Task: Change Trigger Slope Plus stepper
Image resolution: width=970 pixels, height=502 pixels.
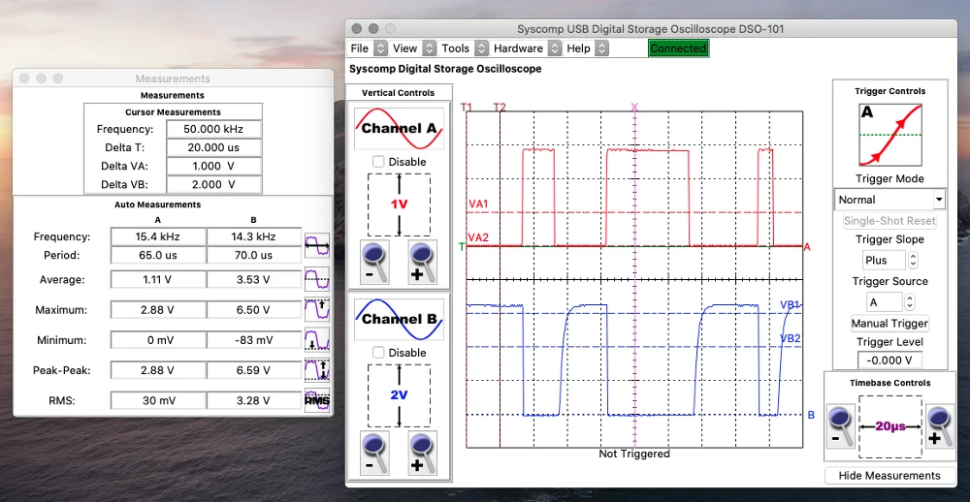Action: click(x=913, y=261)
